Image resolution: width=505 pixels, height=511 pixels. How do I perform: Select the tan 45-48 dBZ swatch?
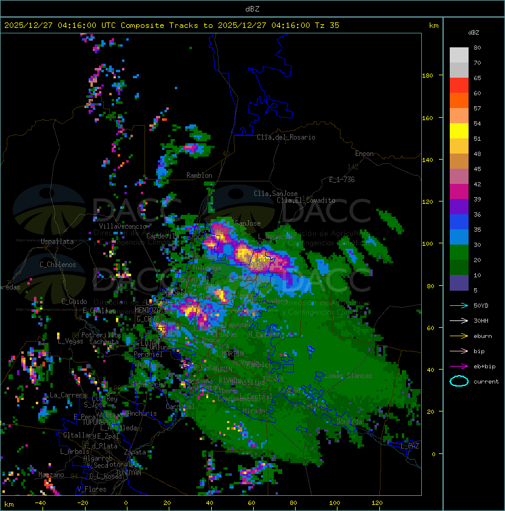pos(459,161)
